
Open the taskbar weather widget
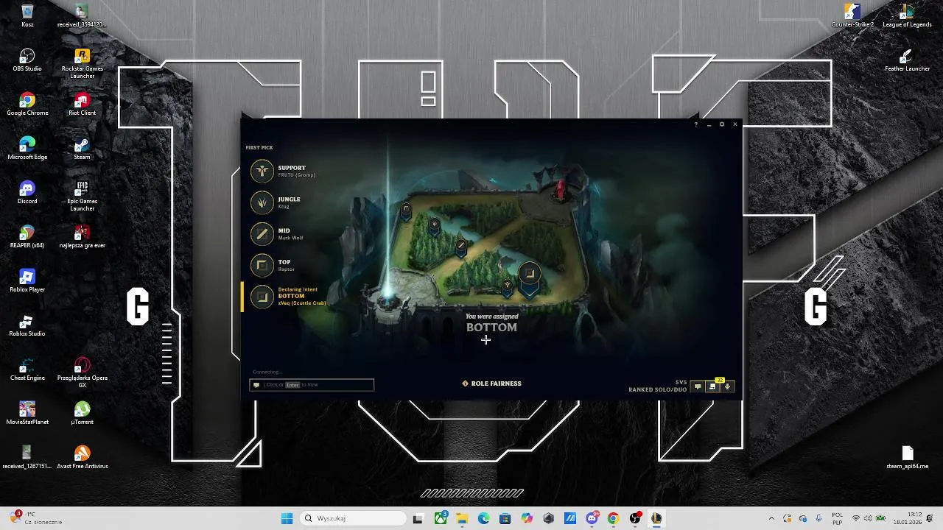[x=35, y=518]
